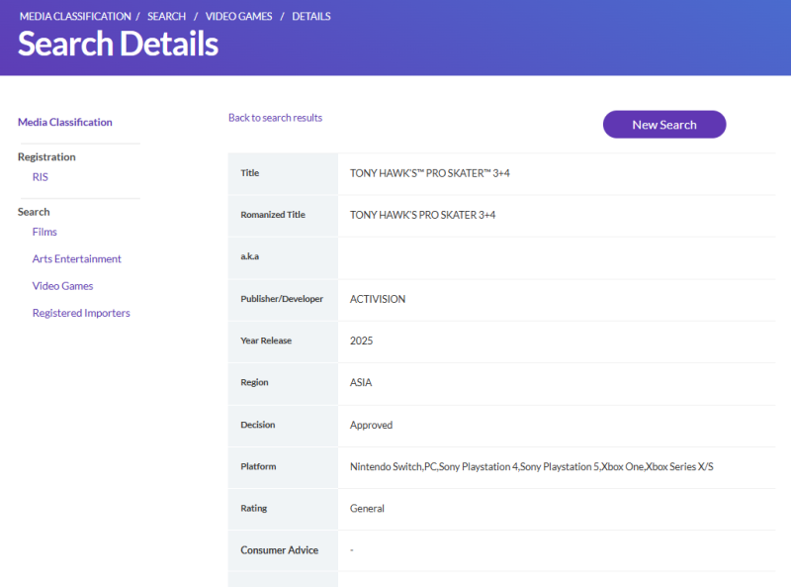
Task: Click the Search Details page heading
Action: 118,45
